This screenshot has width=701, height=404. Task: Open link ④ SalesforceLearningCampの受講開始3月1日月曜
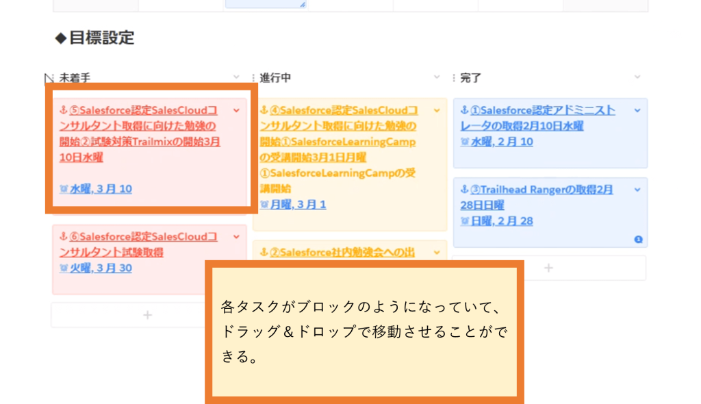339,134
